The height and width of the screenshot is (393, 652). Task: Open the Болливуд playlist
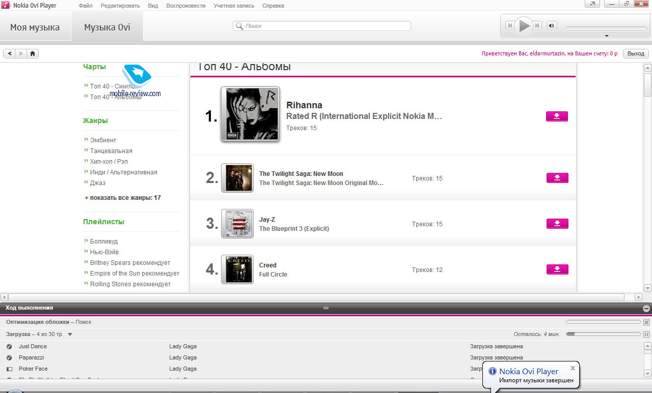104,241
